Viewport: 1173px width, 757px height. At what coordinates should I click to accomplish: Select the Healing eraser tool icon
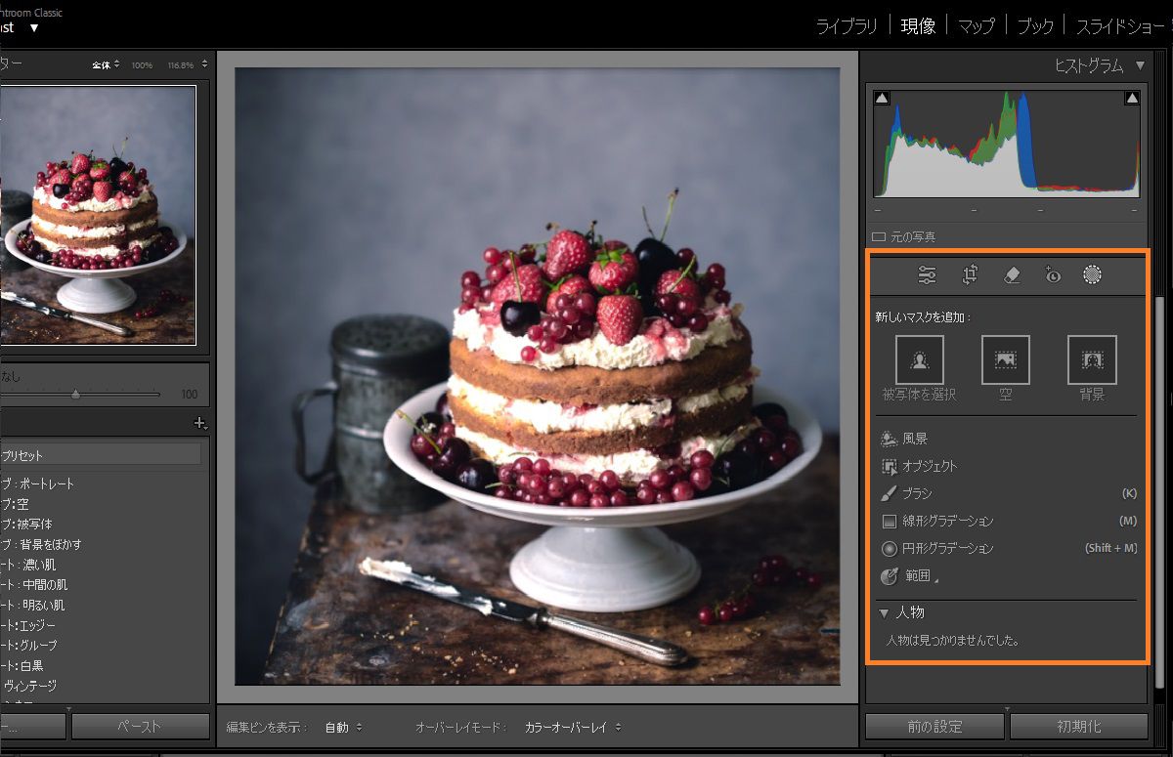pyautogui.click(x=1012, y=275)
